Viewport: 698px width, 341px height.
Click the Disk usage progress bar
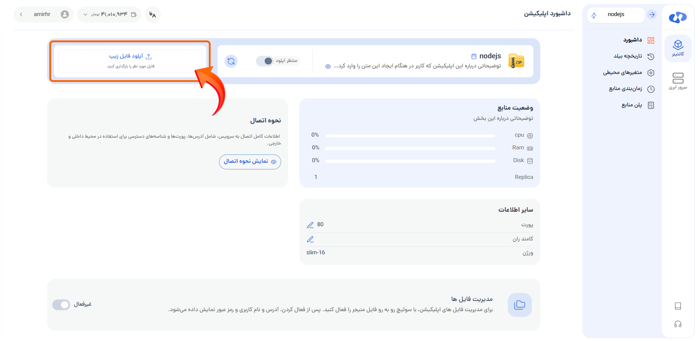click(x=410, y=161)
